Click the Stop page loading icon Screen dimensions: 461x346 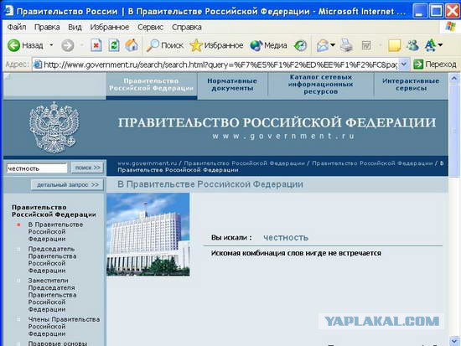click(x=96, y=45)
